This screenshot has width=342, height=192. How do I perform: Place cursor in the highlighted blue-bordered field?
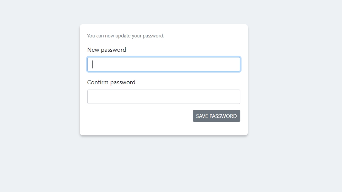click(164, 64)
